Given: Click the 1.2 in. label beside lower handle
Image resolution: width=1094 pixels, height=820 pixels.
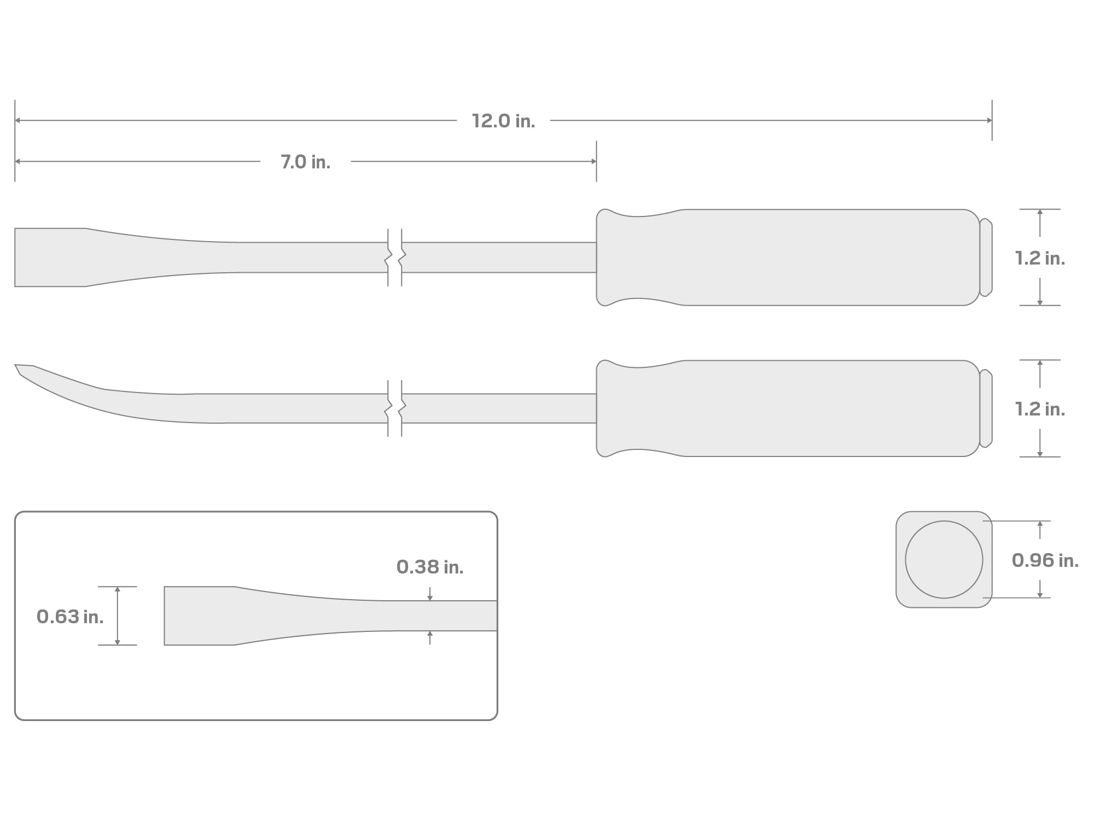Looking at the screenshot, I should (x=1040, y=409).
